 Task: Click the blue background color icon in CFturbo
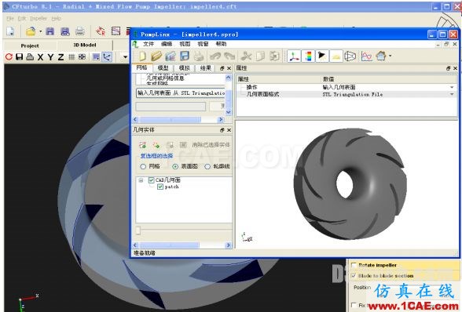point(96,56)
